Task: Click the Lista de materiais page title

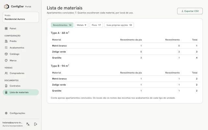Action: tap(64, 8)
